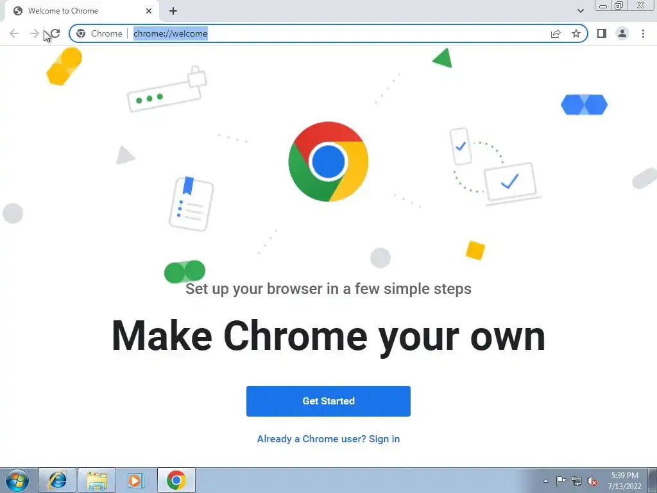The height and width of the screenshot is (493, 657).
Task: Open the clock showing 5:39 PM
Action: (625, 481)
